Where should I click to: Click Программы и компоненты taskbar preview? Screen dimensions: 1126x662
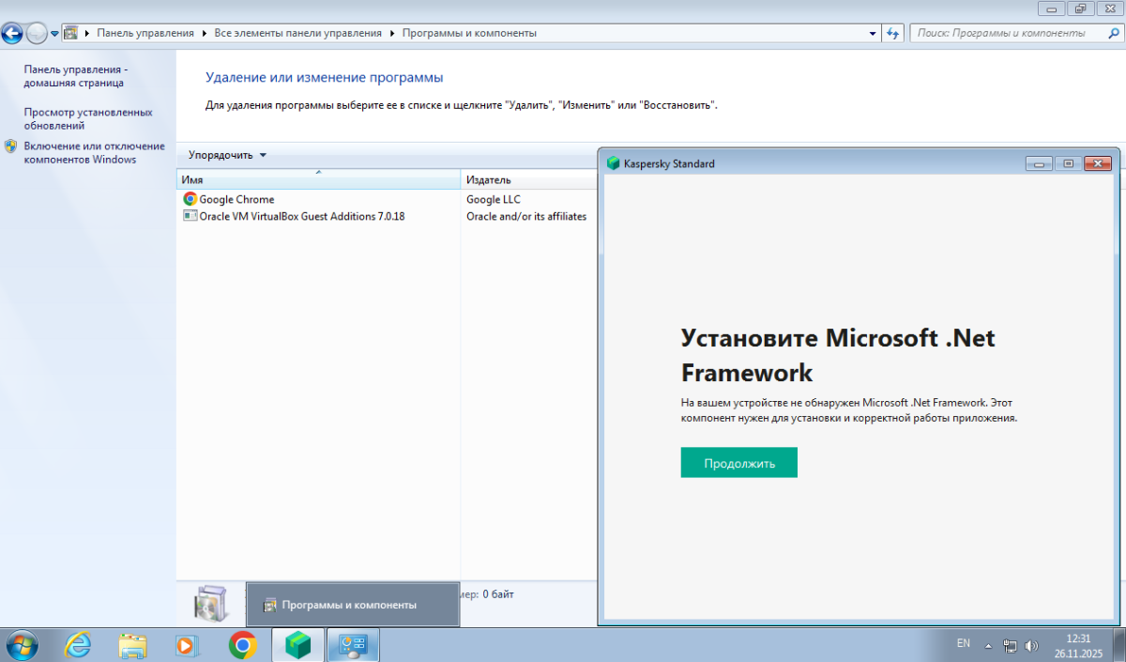pyautogui.click(x=353, y=605)
